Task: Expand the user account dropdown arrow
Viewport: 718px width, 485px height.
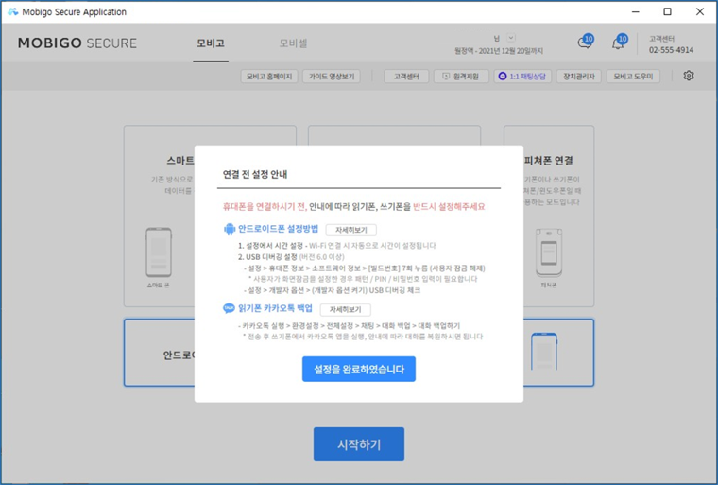Action: (x=511, y=38)
